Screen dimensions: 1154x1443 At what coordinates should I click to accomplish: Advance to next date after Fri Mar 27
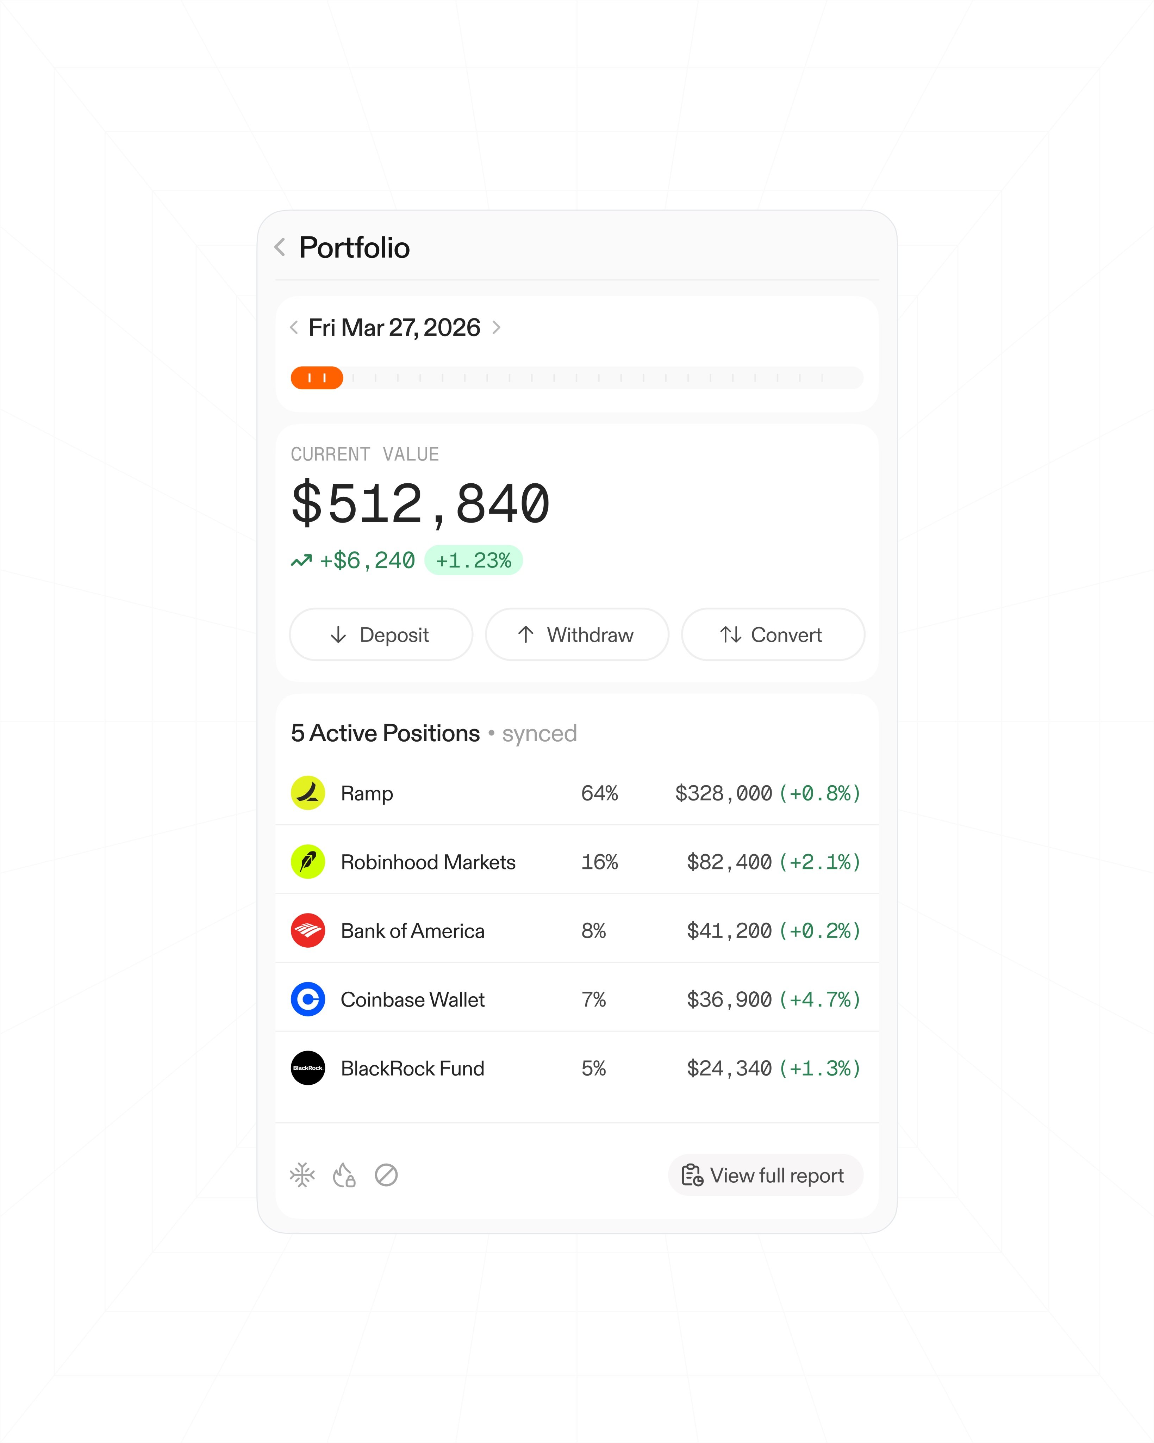point(497,328)
